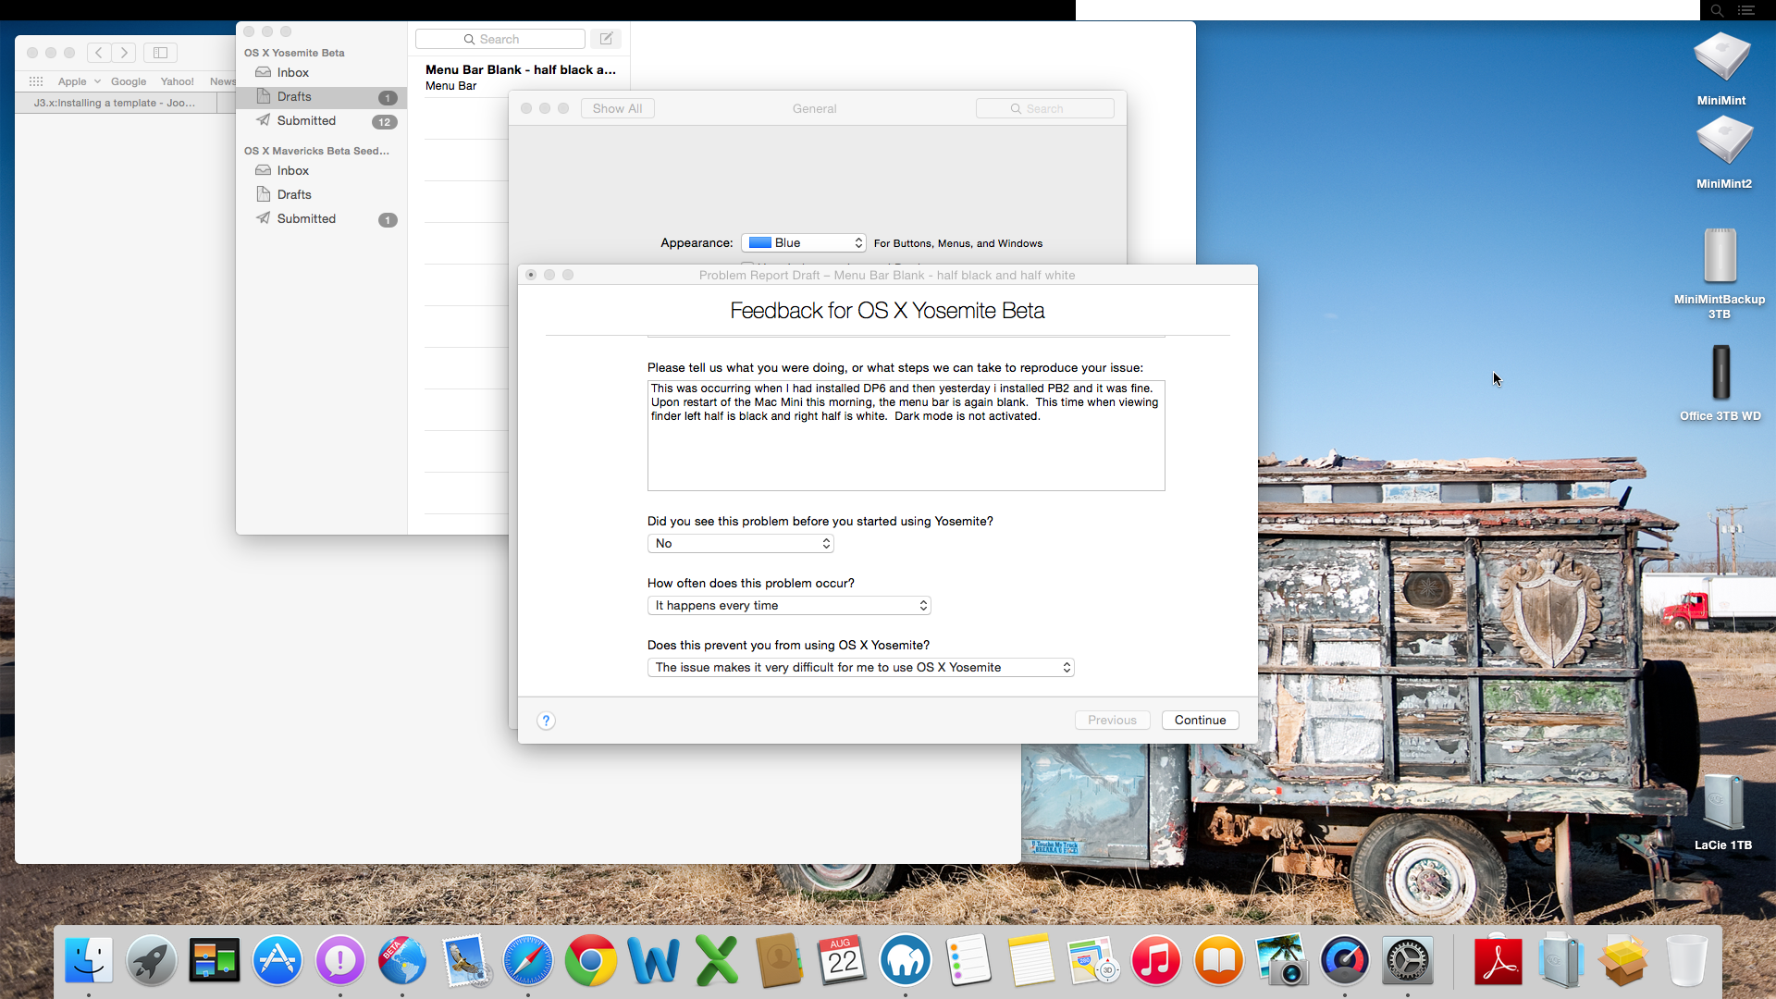The width and height of the screenshot is (1776, 999).
Task: Open Mail eagle stamp icon in dock
Action: [x=466, y=960]
